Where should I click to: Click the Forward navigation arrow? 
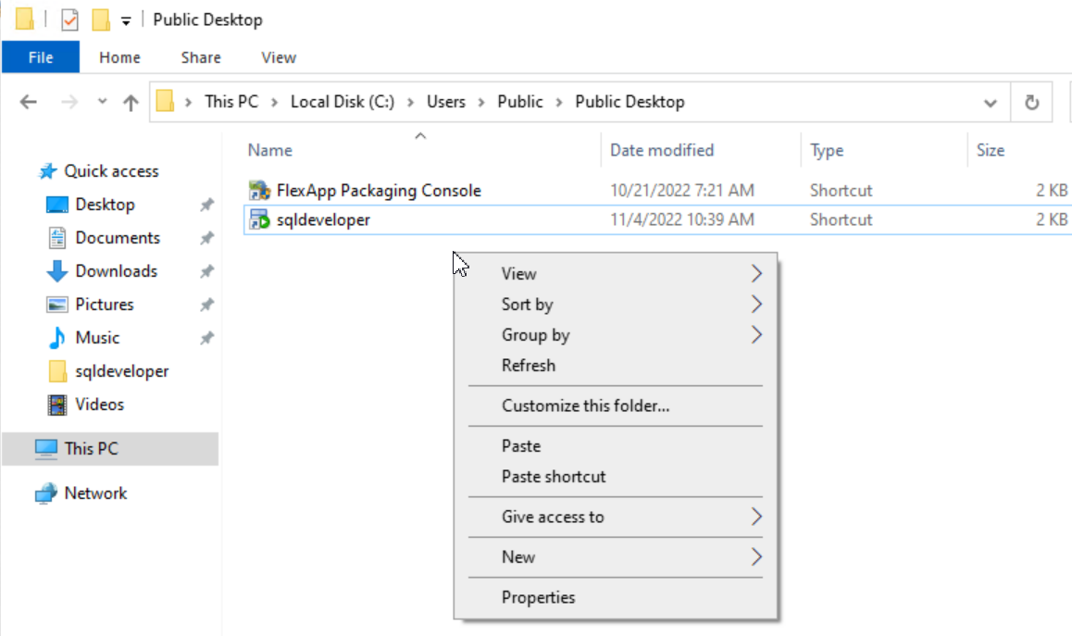[69, 102]
